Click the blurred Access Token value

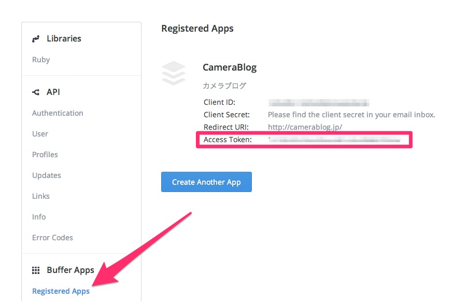(334, 140)
